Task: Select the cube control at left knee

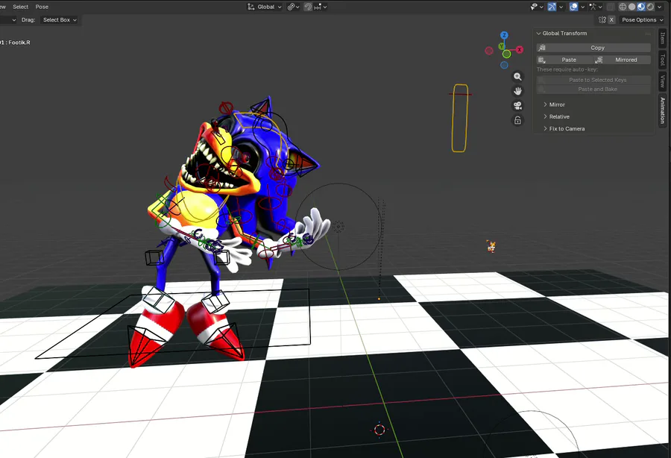Action: pyautogui.click(x=154, y=257)
